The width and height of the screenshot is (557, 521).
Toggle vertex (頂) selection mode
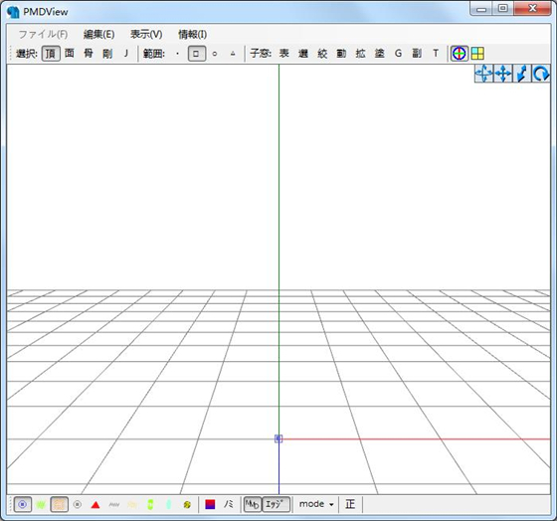51,54
